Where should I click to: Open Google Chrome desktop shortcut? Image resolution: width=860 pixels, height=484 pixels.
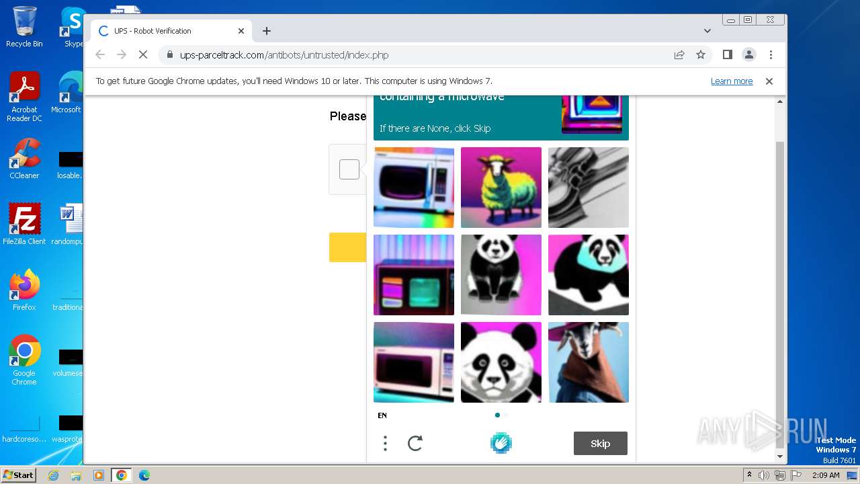point(24,360)
